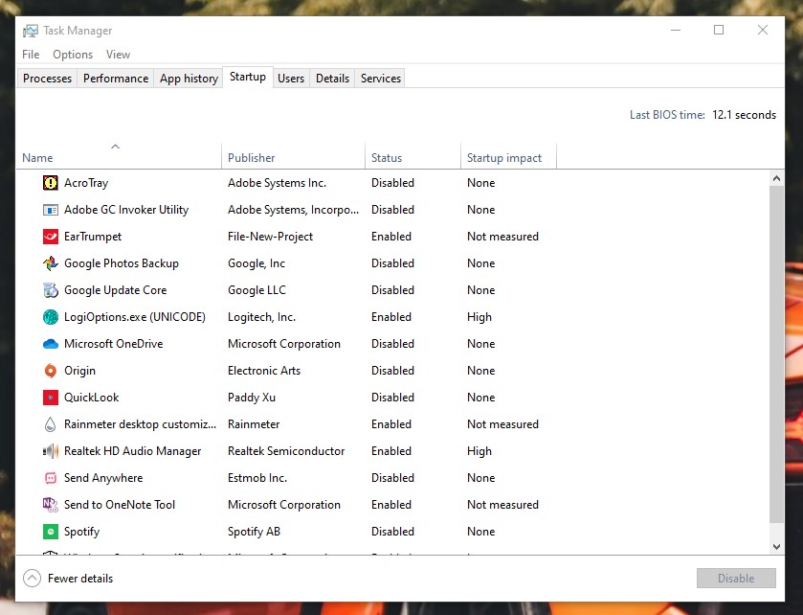Select the QuickLook red icon

point(50,398)
